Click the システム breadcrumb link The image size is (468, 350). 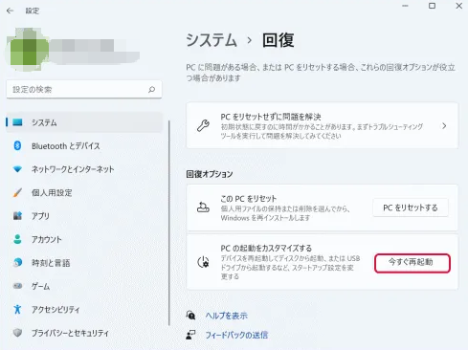coord(212,40)
